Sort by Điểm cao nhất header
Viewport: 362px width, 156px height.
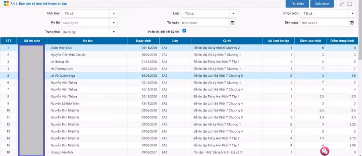310,41
